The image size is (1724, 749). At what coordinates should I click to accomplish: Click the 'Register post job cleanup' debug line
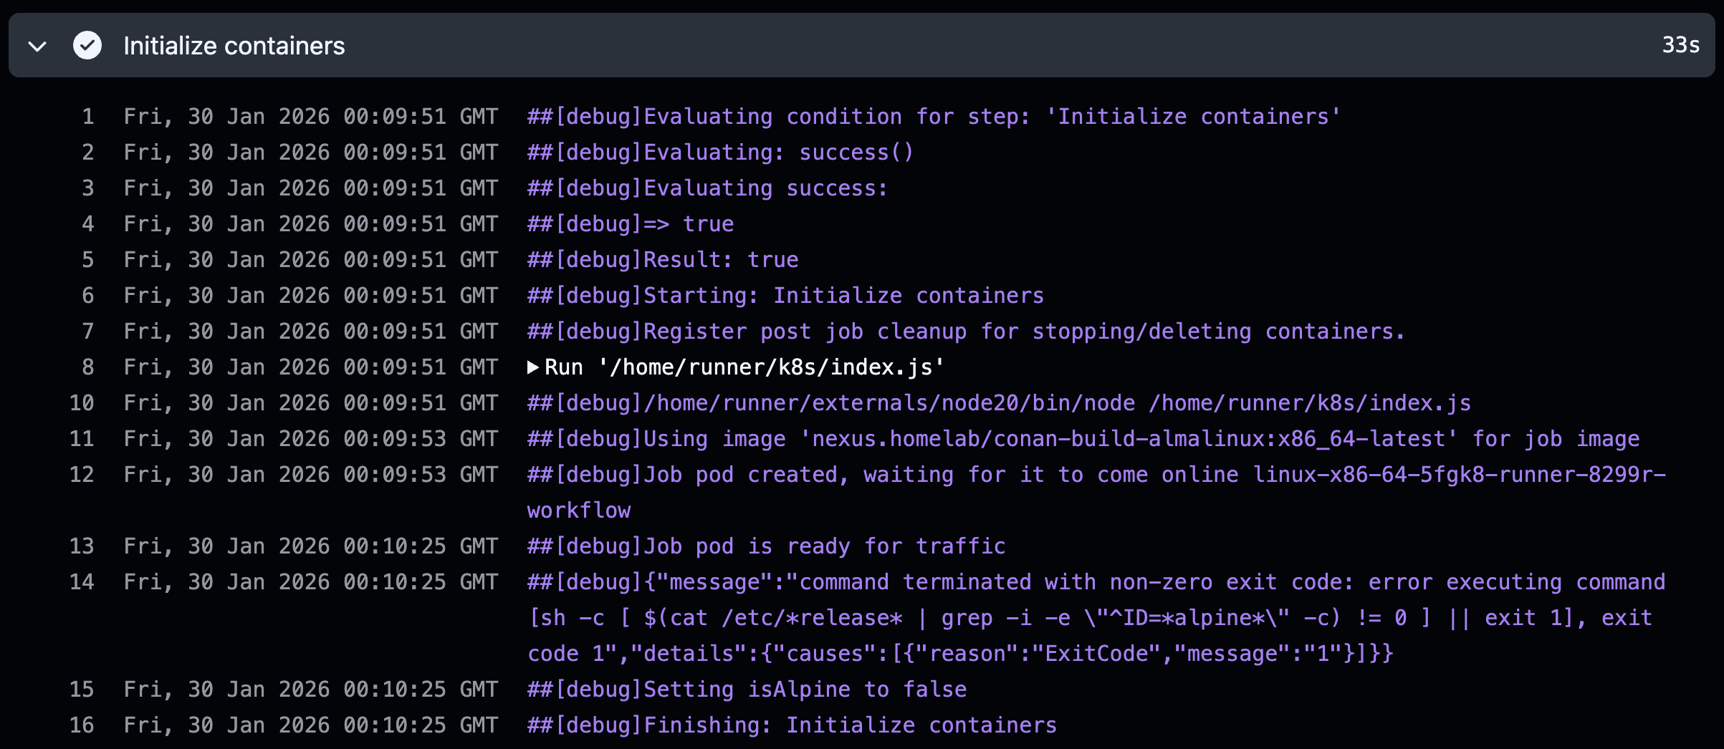pyautogui.click(x=965, y=332)
